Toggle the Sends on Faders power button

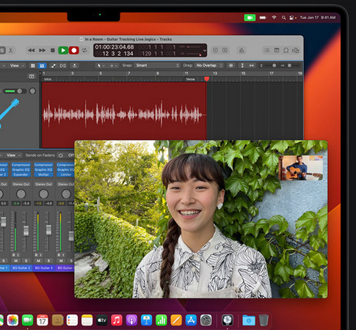61,155
